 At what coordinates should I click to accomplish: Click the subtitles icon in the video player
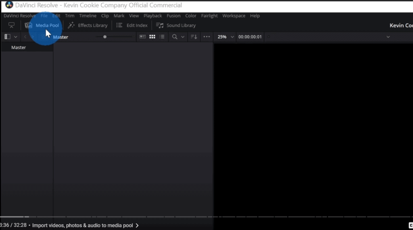pos(411,225)
